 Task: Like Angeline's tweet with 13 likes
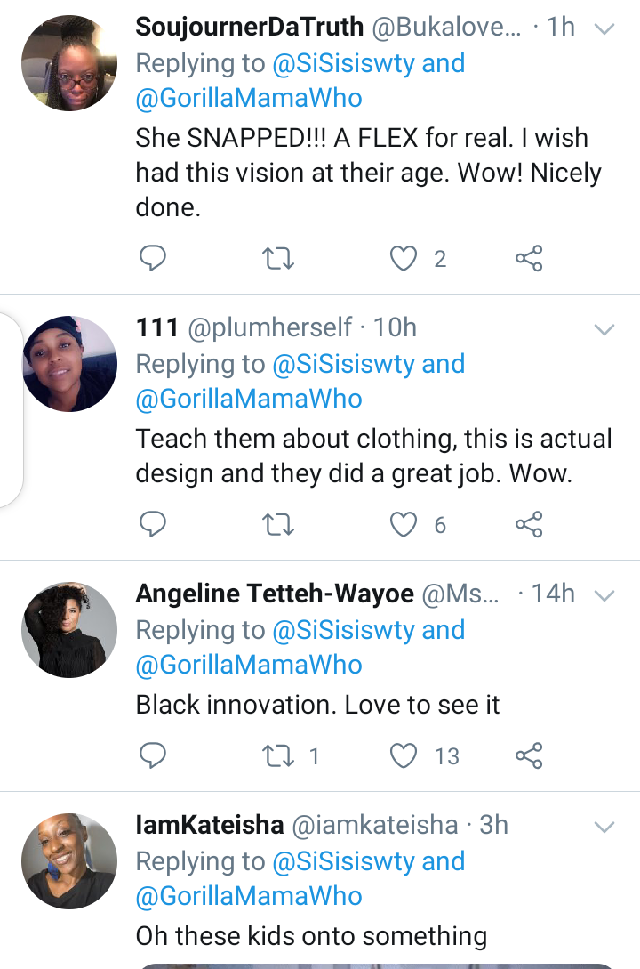tap(404, 756)
